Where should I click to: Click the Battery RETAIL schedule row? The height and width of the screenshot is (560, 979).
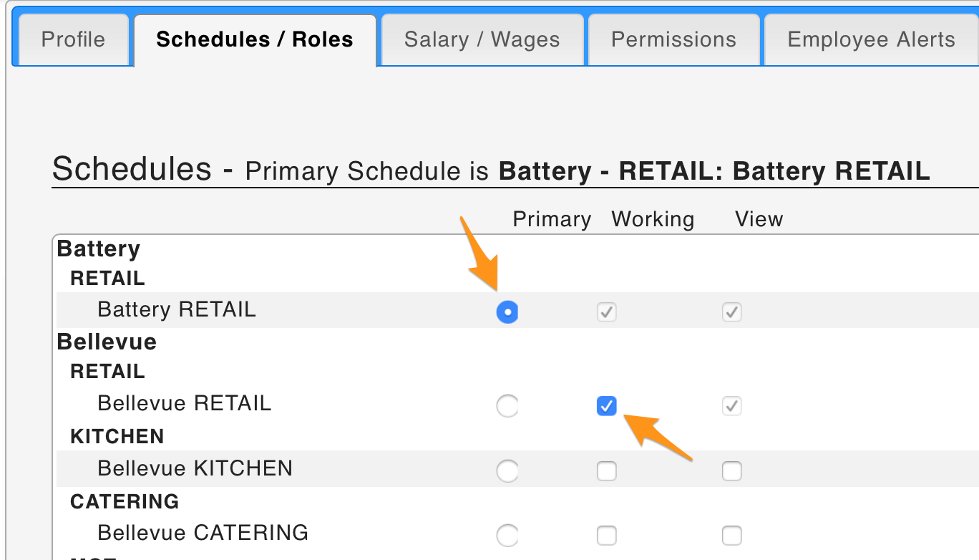[176, 309]
